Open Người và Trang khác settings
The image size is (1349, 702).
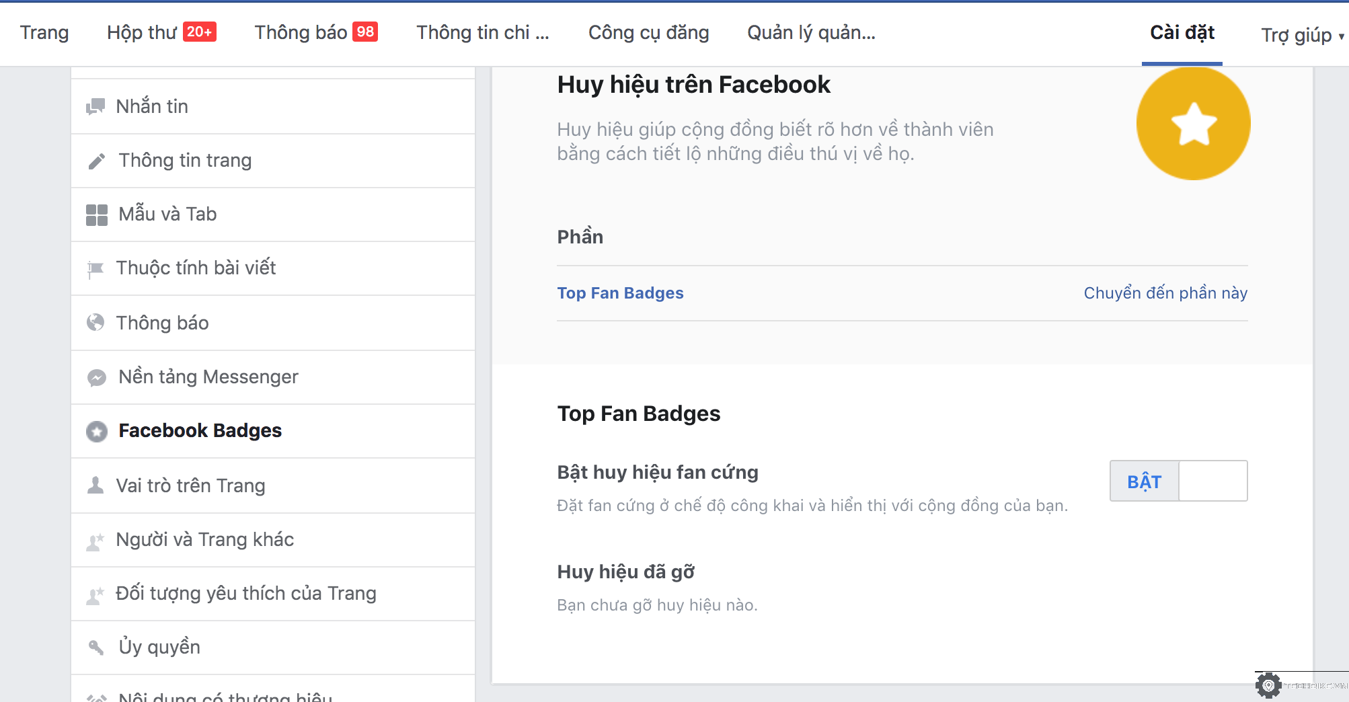(273, 540)
